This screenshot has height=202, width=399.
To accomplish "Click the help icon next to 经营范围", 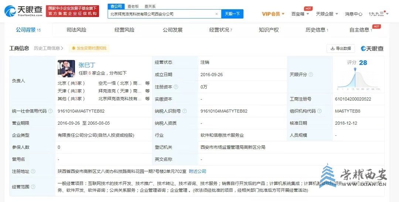I will click(33, 187).
